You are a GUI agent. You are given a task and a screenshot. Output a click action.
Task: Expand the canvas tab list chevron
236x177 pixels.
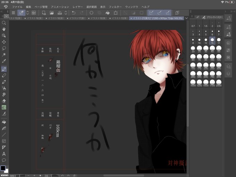(186, 18)
